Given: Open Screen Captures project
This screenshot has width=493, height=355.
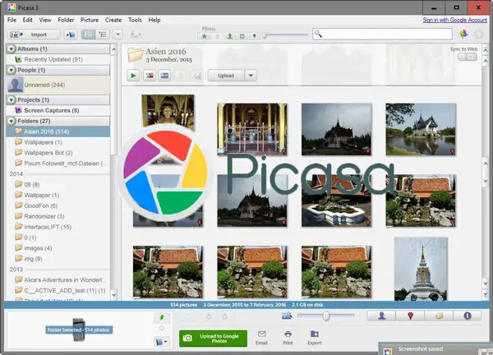Looking at the screenshot, I should 58,110.
